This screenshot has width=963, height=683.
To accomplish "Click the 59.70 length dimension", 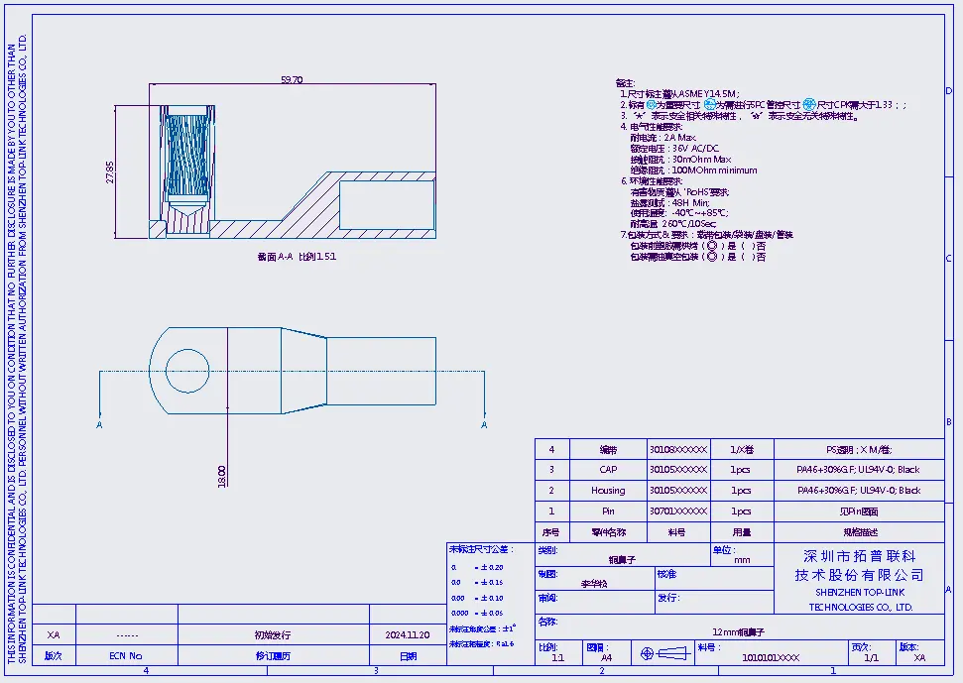I will point(292,79).
